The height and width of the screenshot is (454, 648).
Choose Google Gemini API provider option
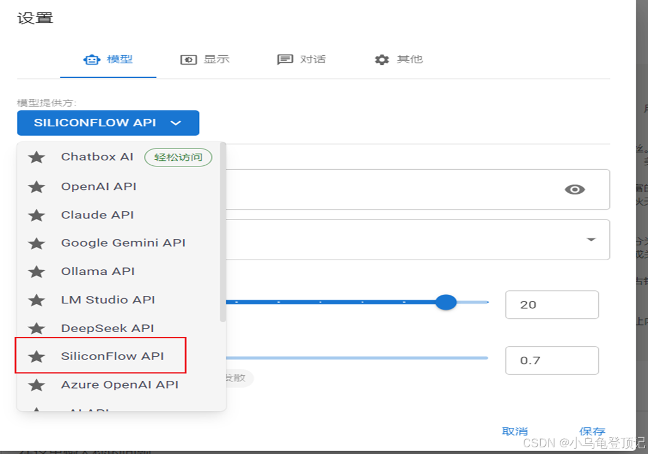(119, 243)
